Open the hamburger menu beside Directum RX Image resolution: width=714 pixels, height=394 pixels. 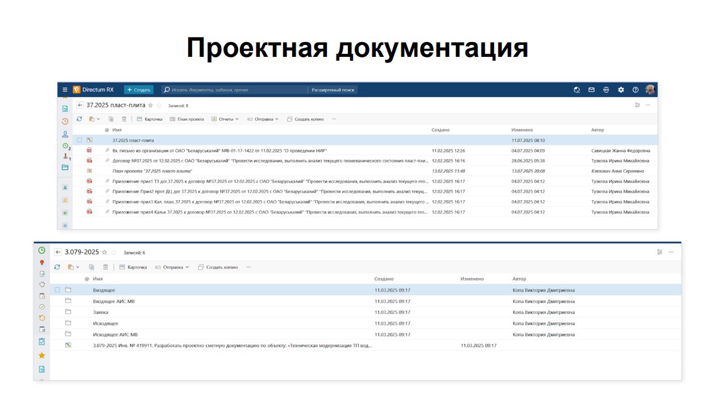pos(65,90)
